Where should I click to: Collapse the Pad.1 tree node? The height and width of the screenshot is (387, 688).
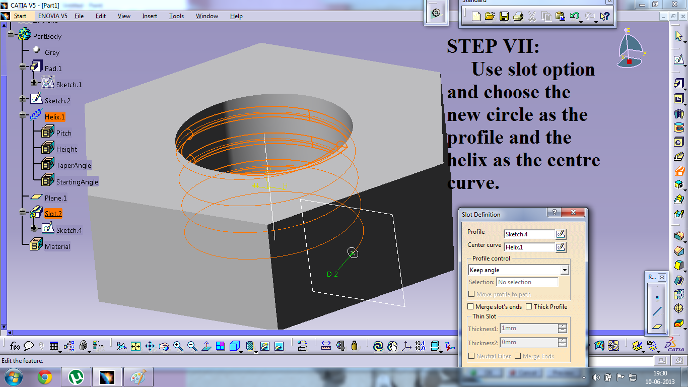point(23,67)
